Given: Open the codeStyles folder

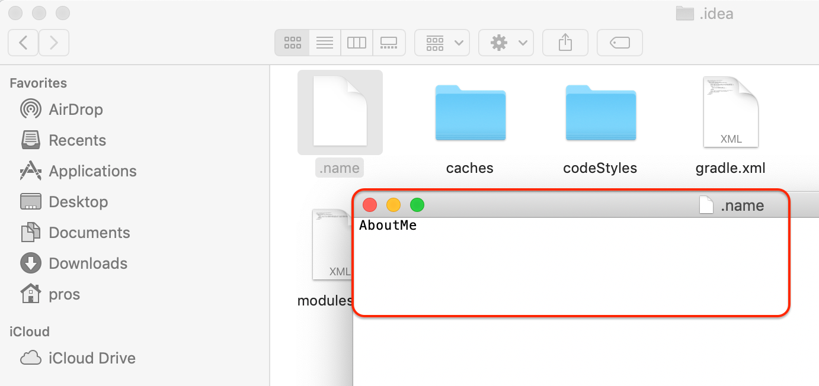Looking at the screenshot, I should point(600,112).
